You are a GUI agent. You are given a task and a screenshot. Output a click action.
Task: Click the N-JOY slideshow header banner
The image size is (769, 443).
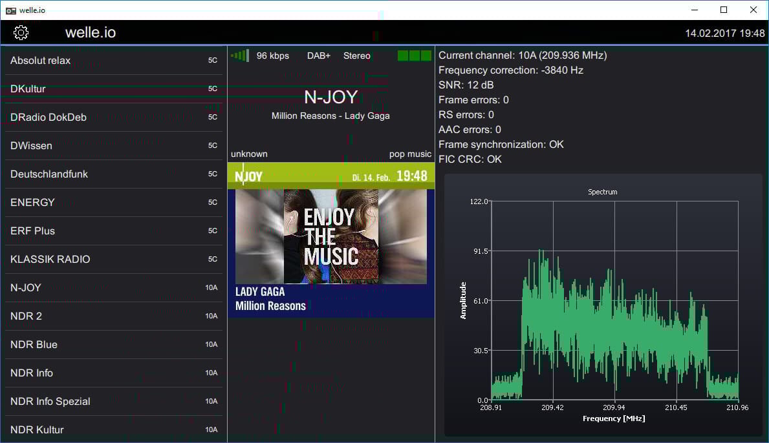[x=331, y=176]
